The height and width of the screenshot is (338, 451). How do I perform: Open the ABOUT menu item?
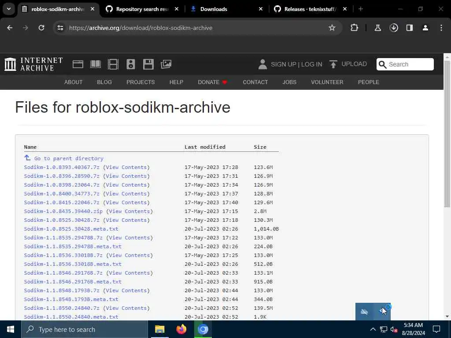point(74,82)
